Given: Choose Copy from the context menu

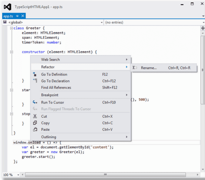Looking at the screenshot, I should pos(81,123).
